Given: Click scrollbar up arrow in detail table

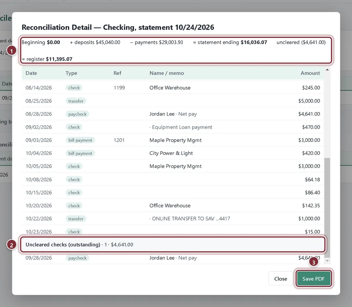Looking at the screenshot, I should pyautogui.click(x=327, y=70).
